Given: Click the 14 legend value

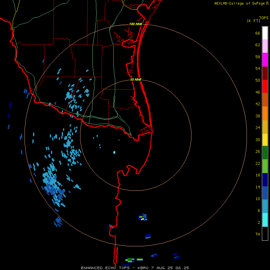Looking at the screenshot, I should (x=258, y=187).
